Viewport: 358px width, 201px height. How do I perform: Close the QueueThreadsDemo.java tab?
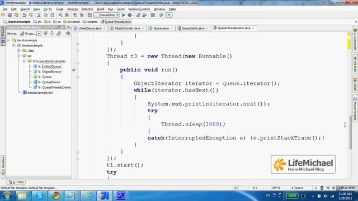click(x=253, y=28)
